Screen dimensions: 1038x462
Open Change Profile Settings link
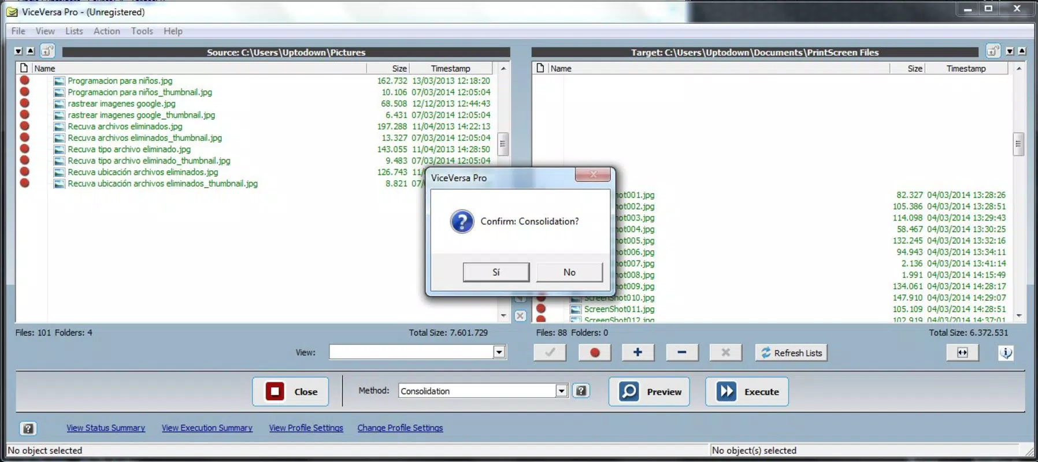pos(400,428)
